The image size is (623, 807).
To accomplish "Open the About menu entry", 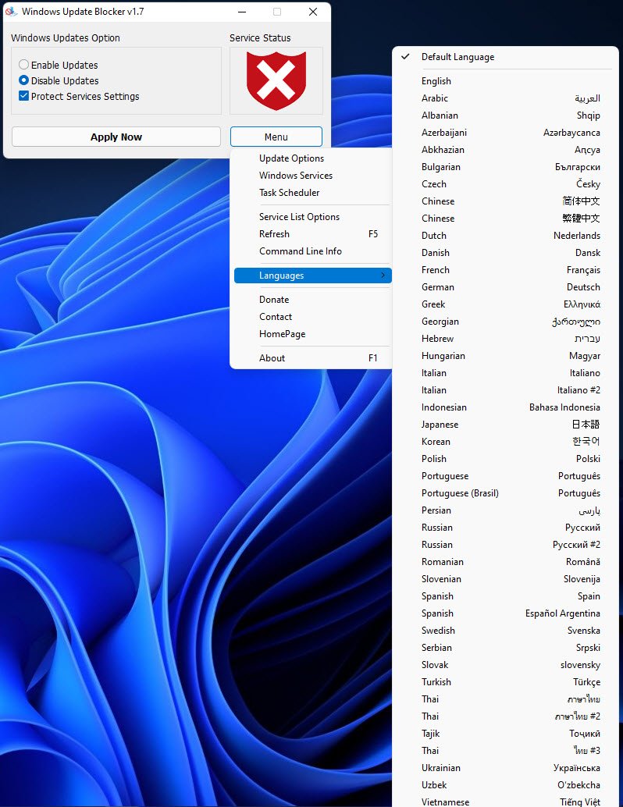I will 311,358.
